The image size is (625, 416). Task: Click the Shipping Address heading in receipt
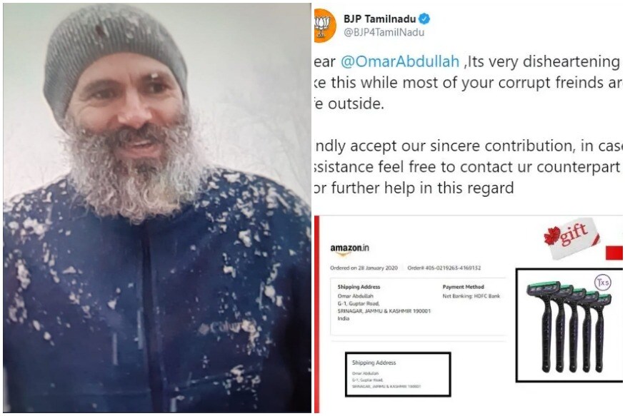coord(359,287)
